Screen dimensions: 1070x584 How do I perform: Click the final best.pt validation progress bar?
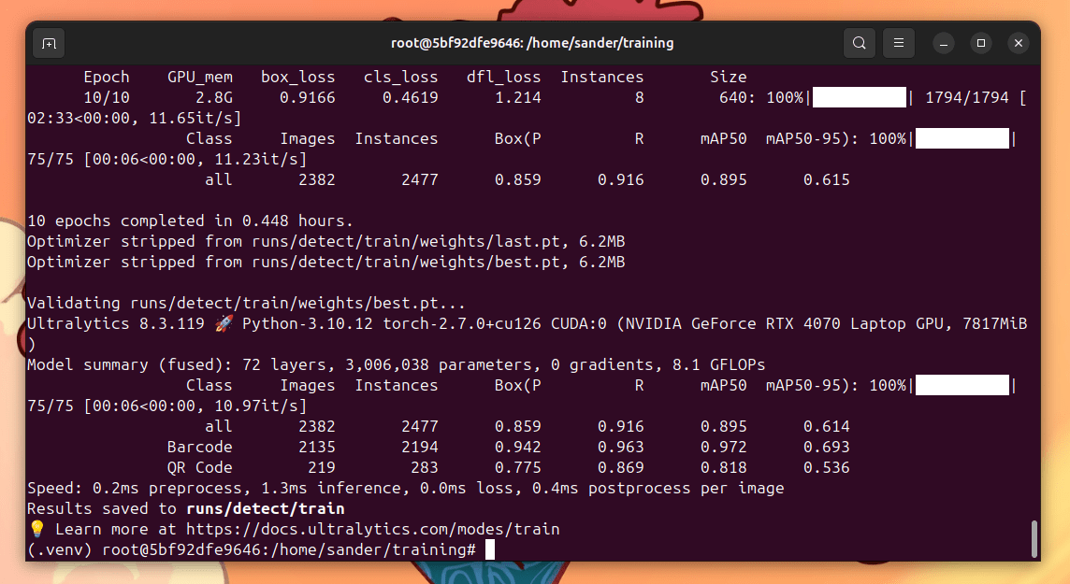click(962, 385)
